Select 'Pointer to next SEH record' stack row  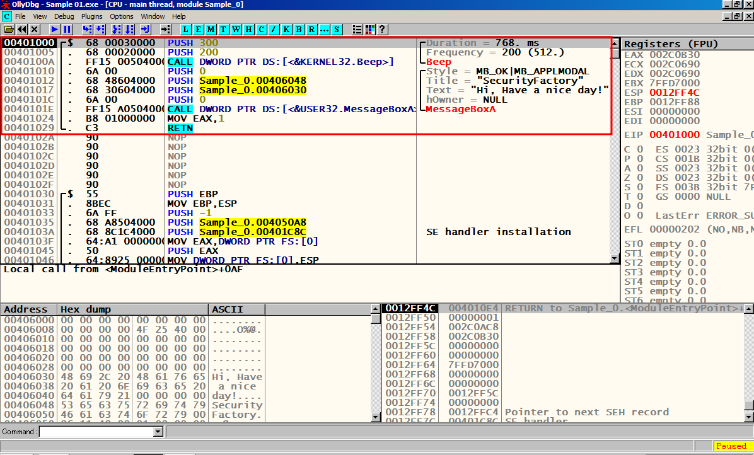pos(563,412)
